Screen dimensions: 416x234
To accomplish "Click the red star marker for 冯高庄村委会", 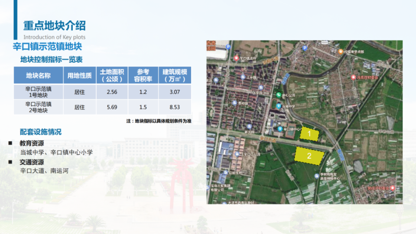I will [x=353, y=77].
